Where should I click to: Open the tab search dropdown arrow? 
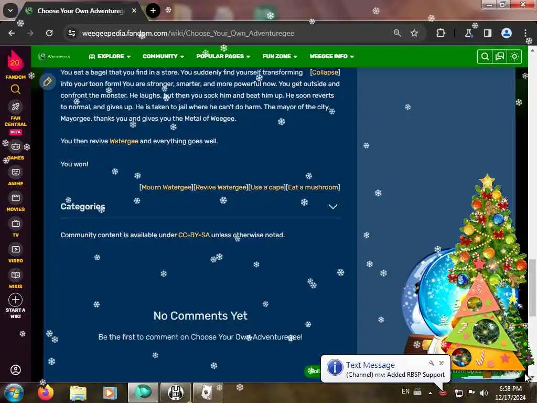pos(10,10)
